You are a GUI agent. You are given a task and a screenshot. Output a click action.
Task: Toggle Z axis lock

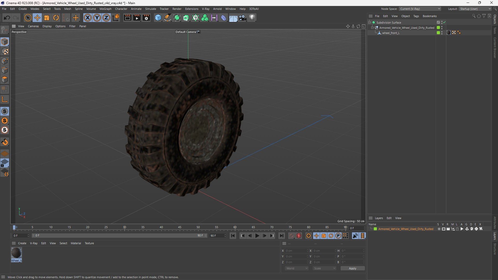[106, 18]
